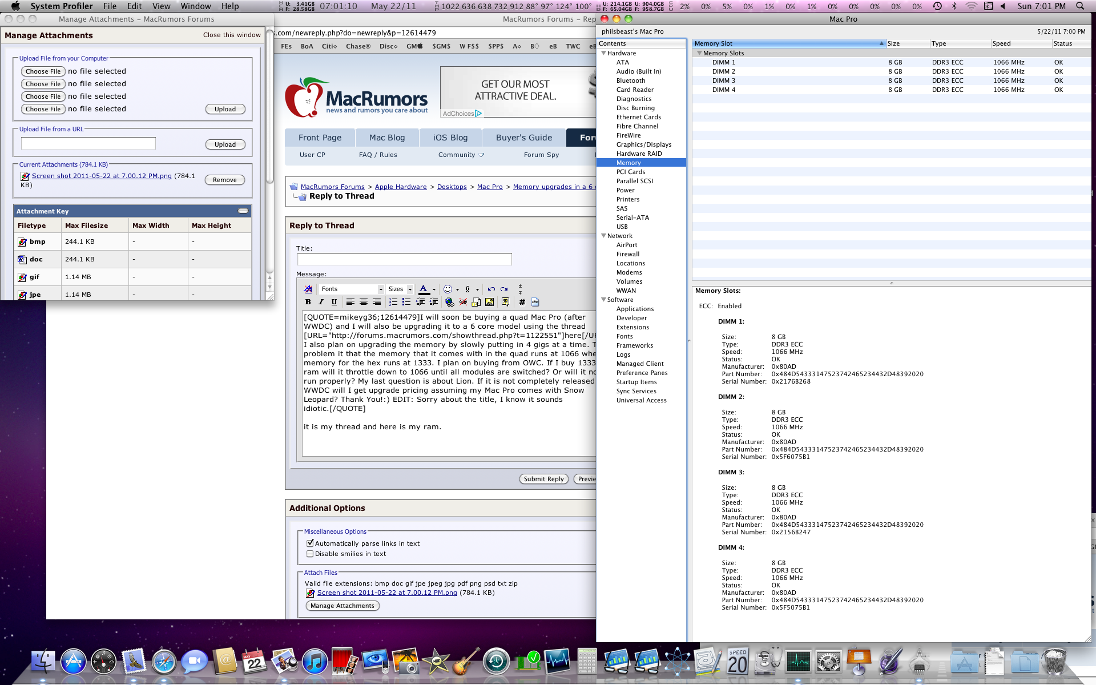This screenshot has height=685, width=1096.
Task: Open the Fonts dropdown in the editor
Action: 350,289
